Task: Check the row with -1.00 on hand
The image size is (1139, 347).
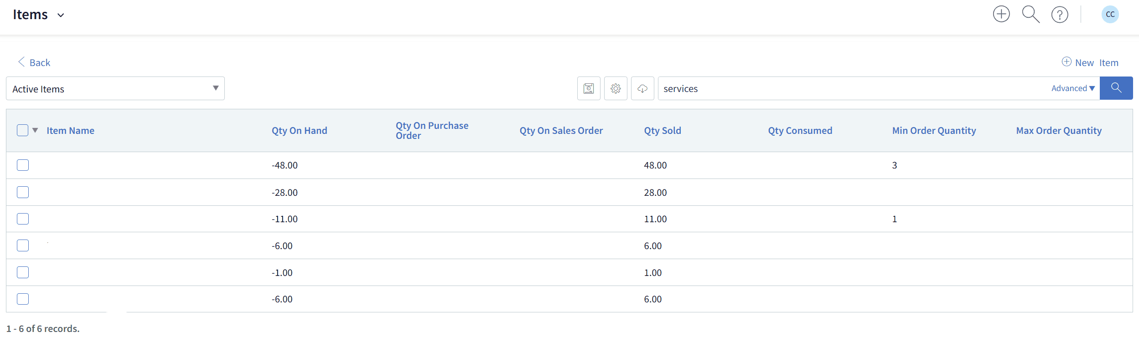Action: coord(23,272)
